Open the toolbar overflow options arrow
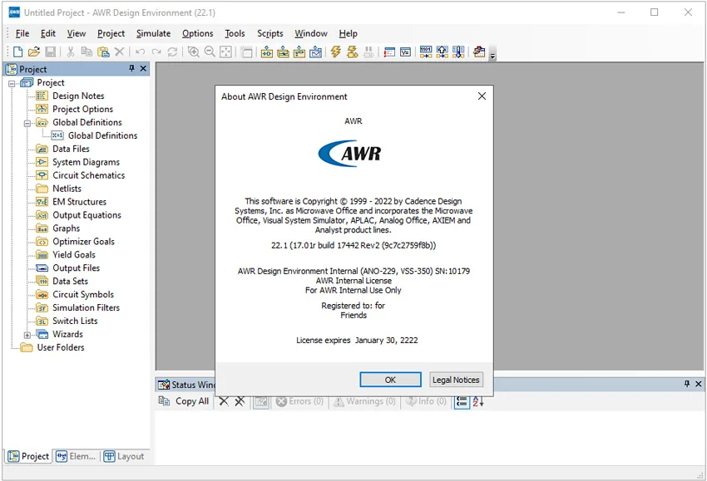Viewport: 707px width, 481px height. [x=493, y=56]
